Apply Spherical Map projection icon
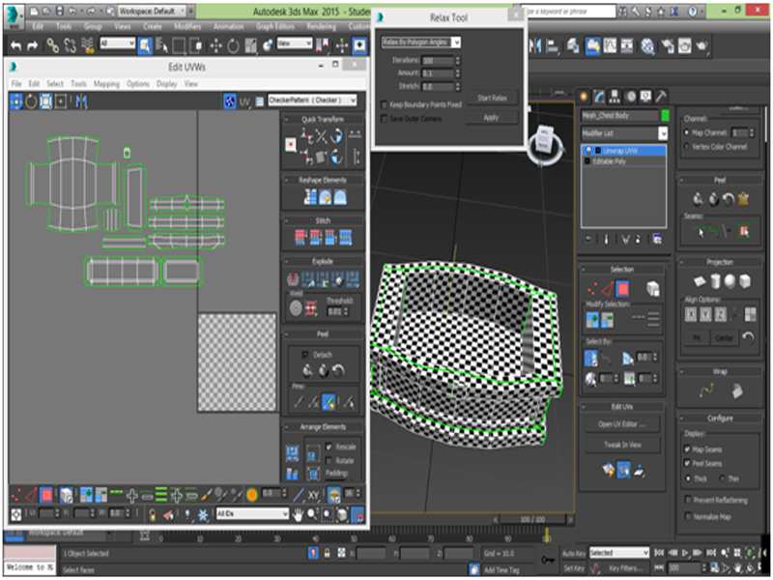773x580 pixels. tap(730, 281)
